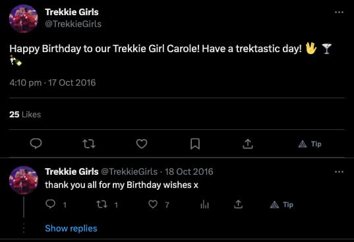
Task: View analytics for the reply tweet
Action: point(204,204)
